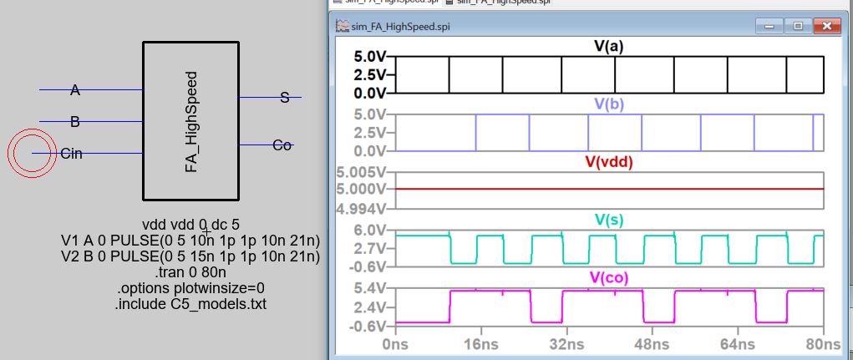Click the V(b) trace label

(609, 104)
